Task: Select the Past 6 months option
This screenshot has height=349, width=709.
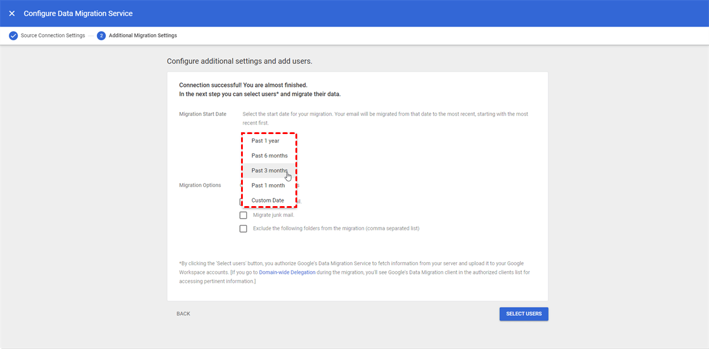Action: pyautogui.click(x=269, y=156)
